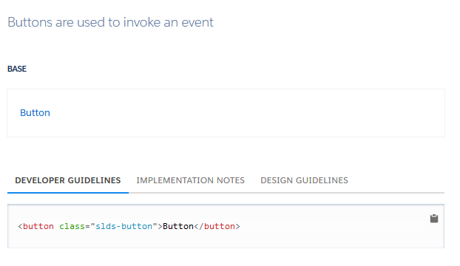The width and height of the screenshot is (460, 266).
Task: Click the closing /button tag in code
Action: pyautogui.click(x=217, y=226)
